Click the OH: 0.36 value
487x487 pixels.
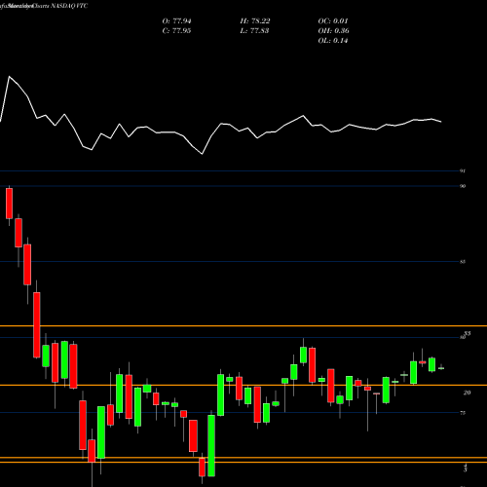[334, 31]
